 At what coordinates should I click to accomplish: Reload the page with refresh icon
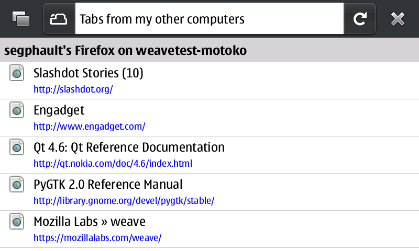[360, 19]
